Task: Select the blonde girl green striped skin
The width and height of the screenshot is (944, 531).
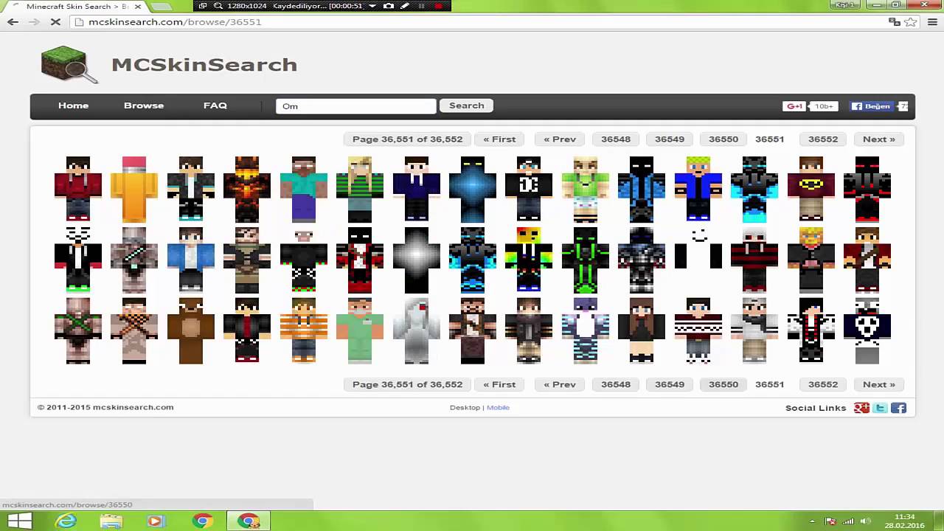Action: [x=360, y=189]
